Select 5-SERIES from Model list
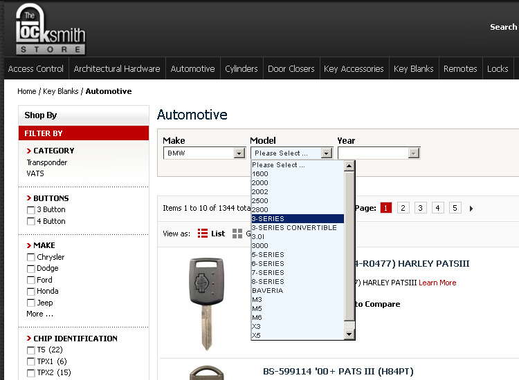Image resolution: width=519 pixels, height=380 pixels. coord(298,255)
